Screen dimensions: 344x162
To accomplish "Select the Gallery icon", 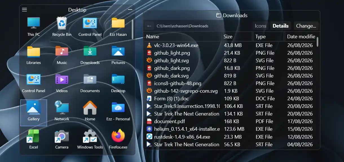I will pos(34,112).
